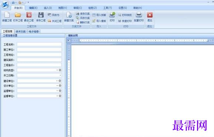The width and height of the screenshot is (214, 137).
Task: Click inside the white document editing area
Action: click(x=143, y=90)
